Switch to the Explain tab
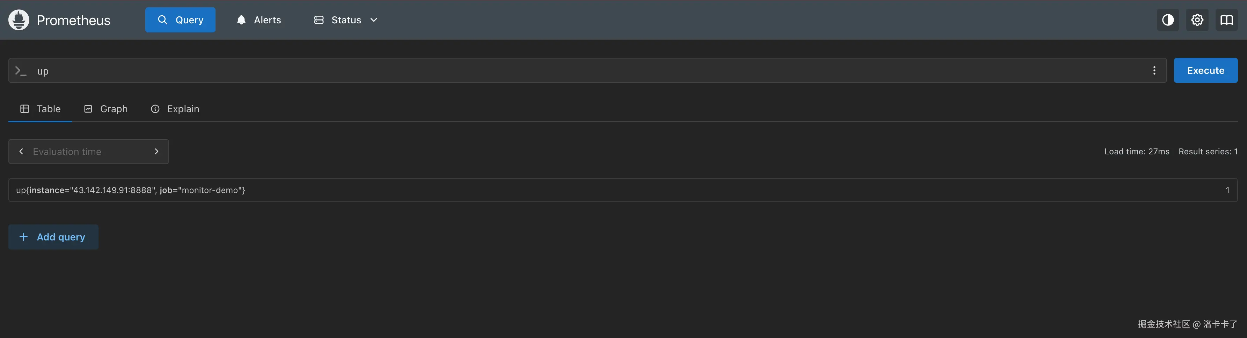Viewport: 1247px width, 338px height. point(175,109)
